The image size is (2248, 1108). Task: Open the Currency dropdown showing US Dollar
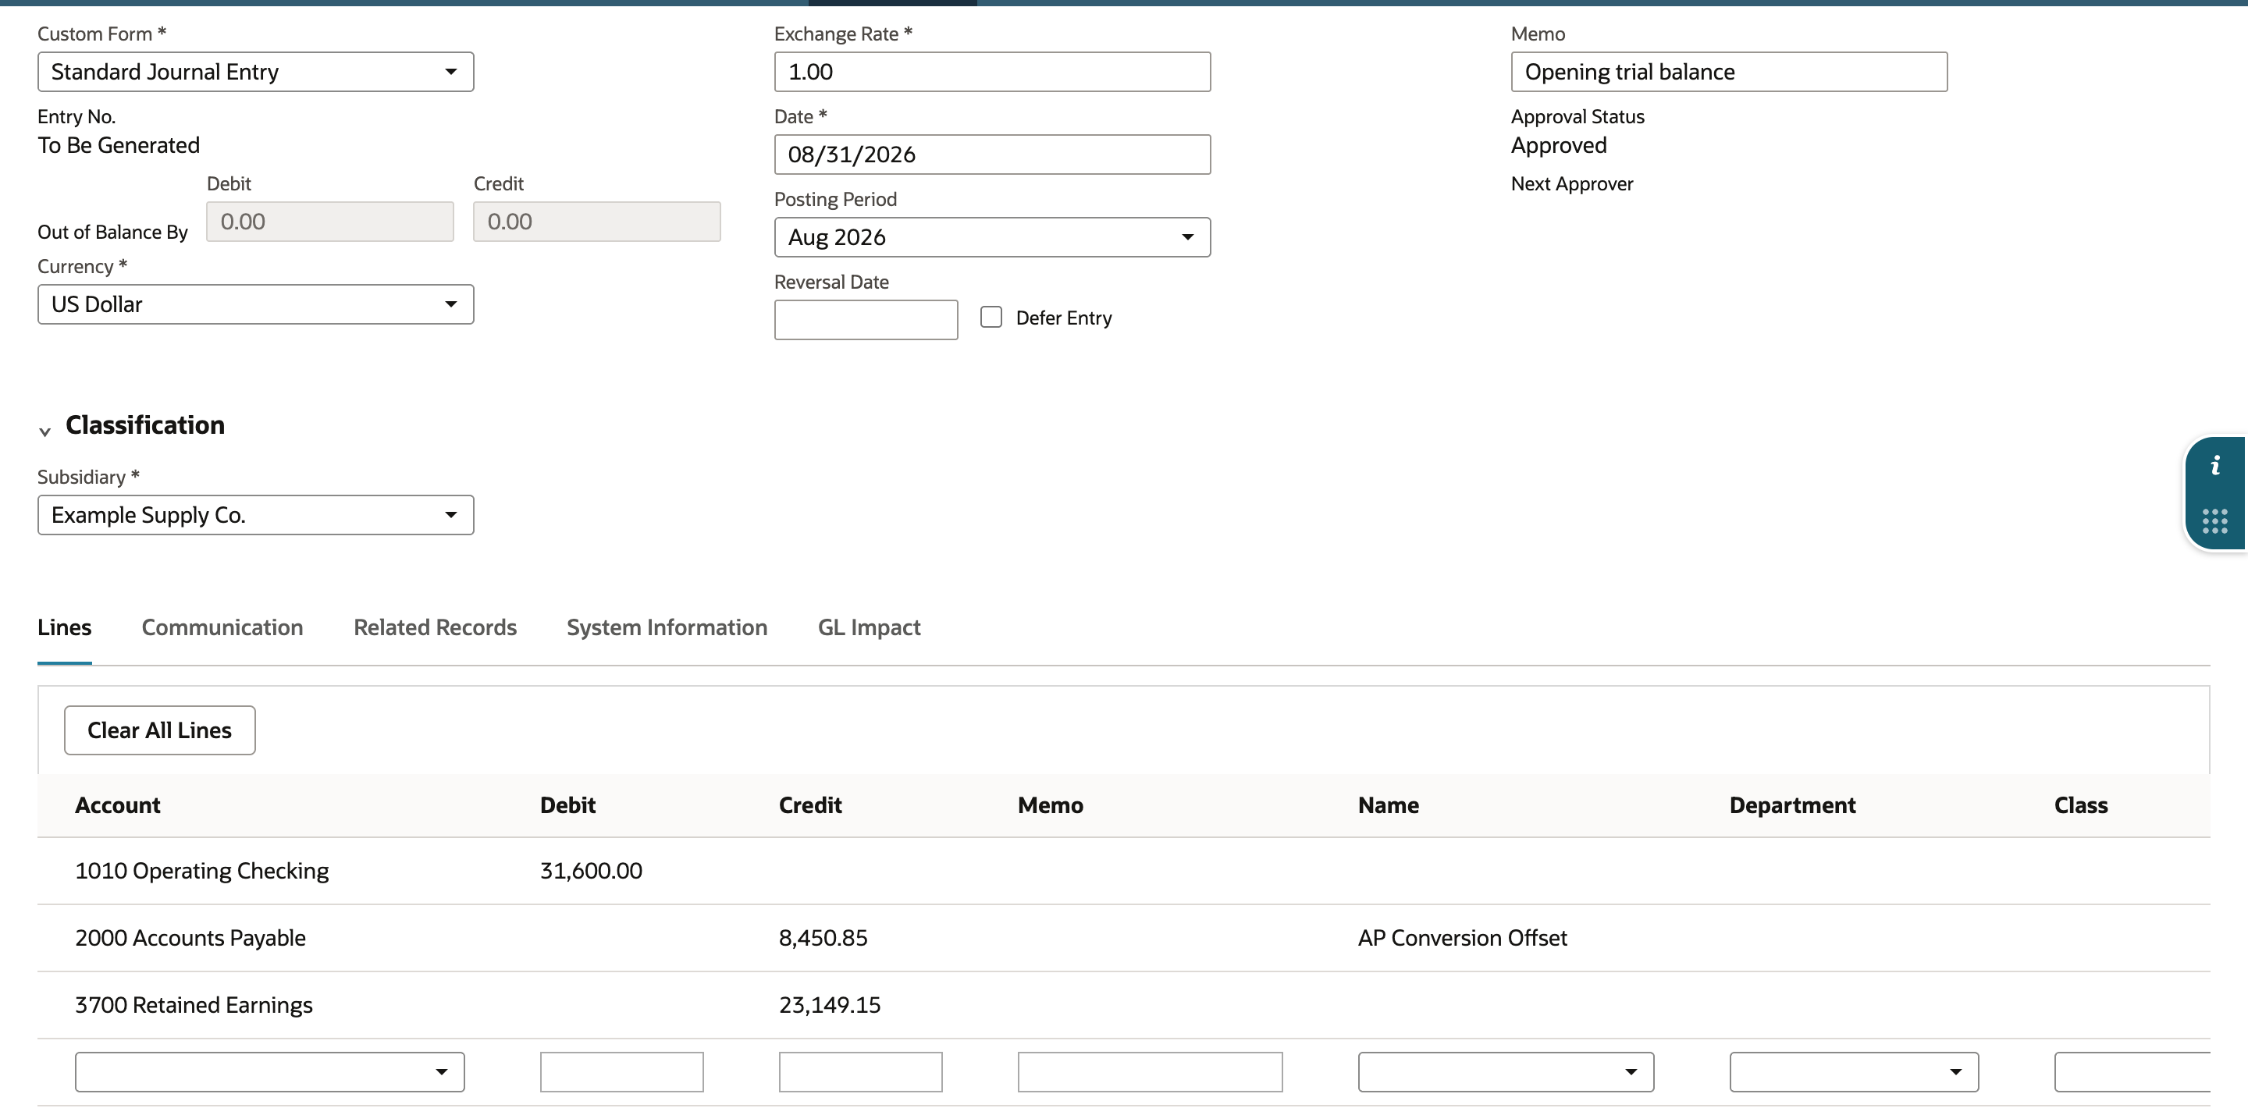[x=256, y=304]
